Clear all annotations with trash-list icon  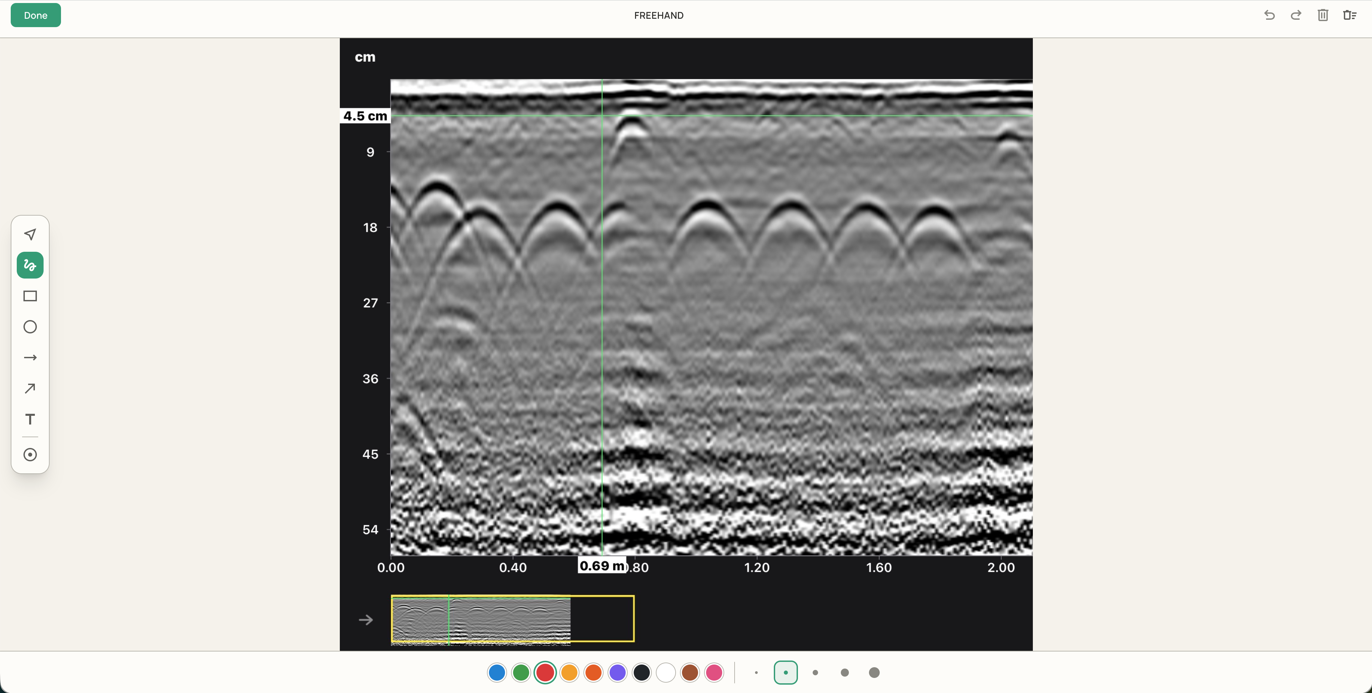pyautogui.click(x=1350, y=15)
